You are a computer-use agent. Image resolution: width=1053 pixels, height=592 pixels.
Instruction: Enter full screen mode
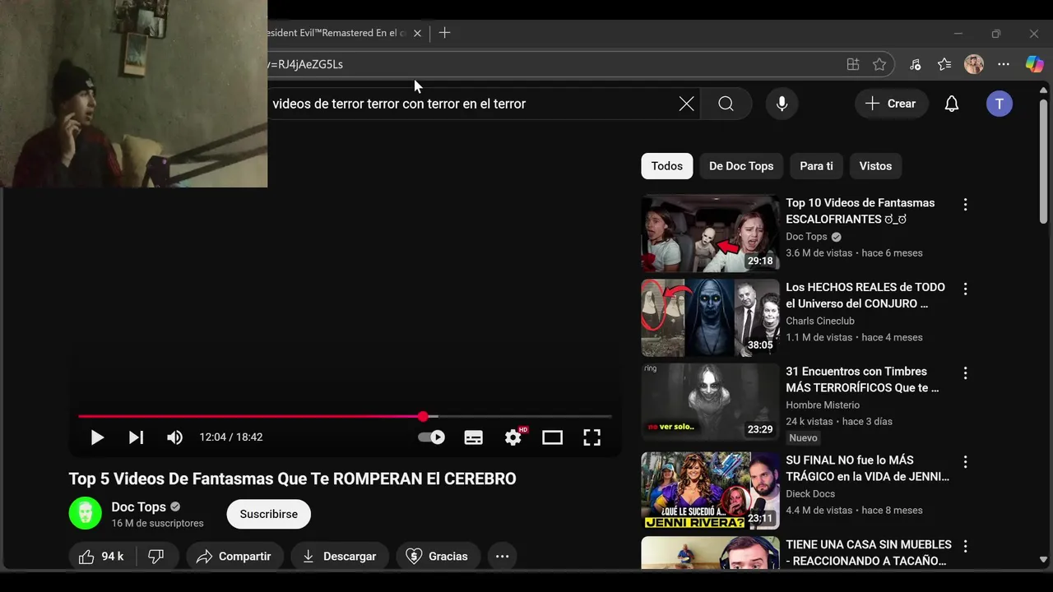[x=592, y=437]
